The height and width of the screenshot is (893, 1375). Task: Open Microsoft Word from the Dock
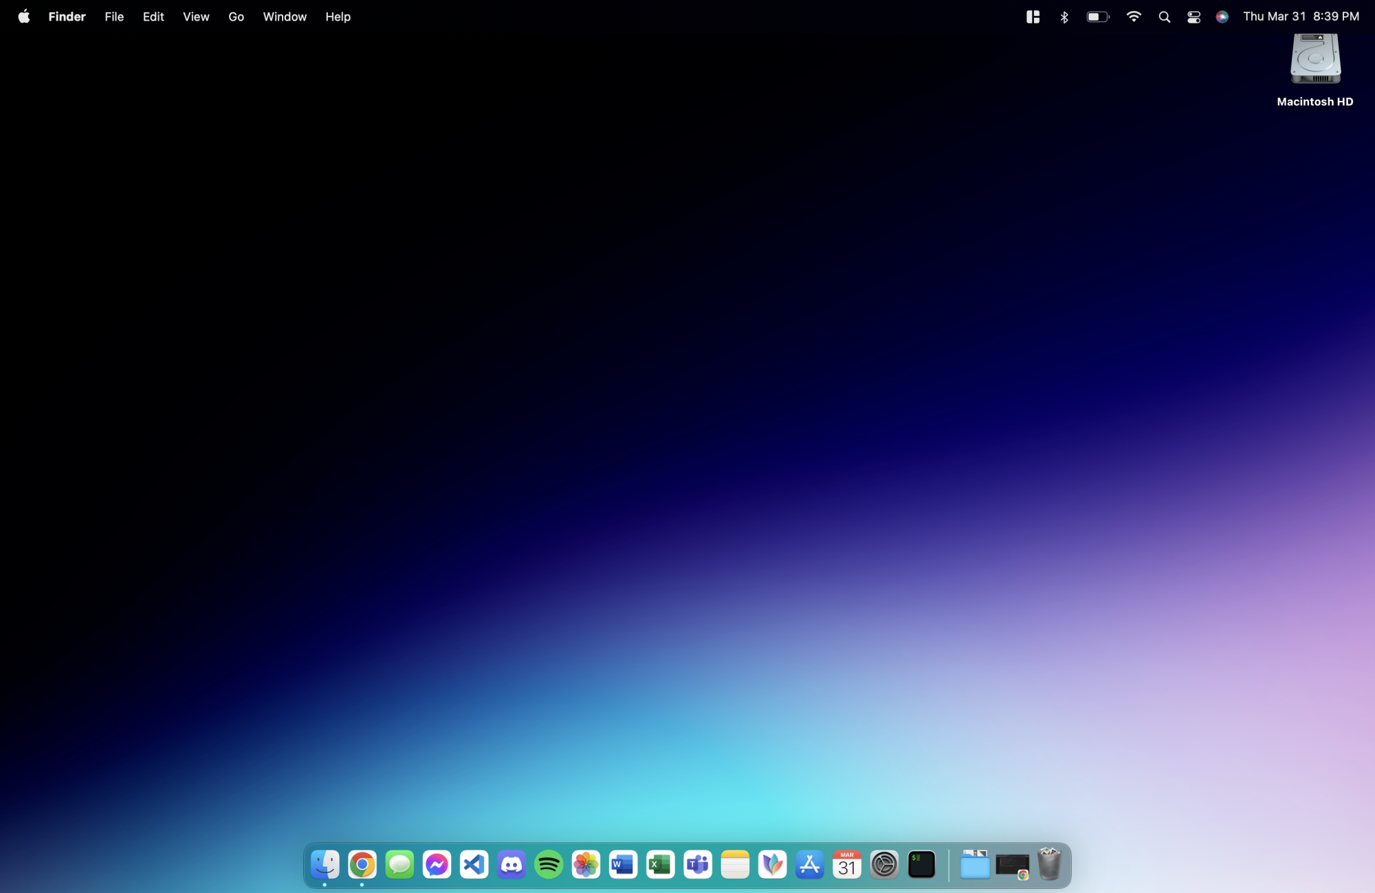point(623,864)
